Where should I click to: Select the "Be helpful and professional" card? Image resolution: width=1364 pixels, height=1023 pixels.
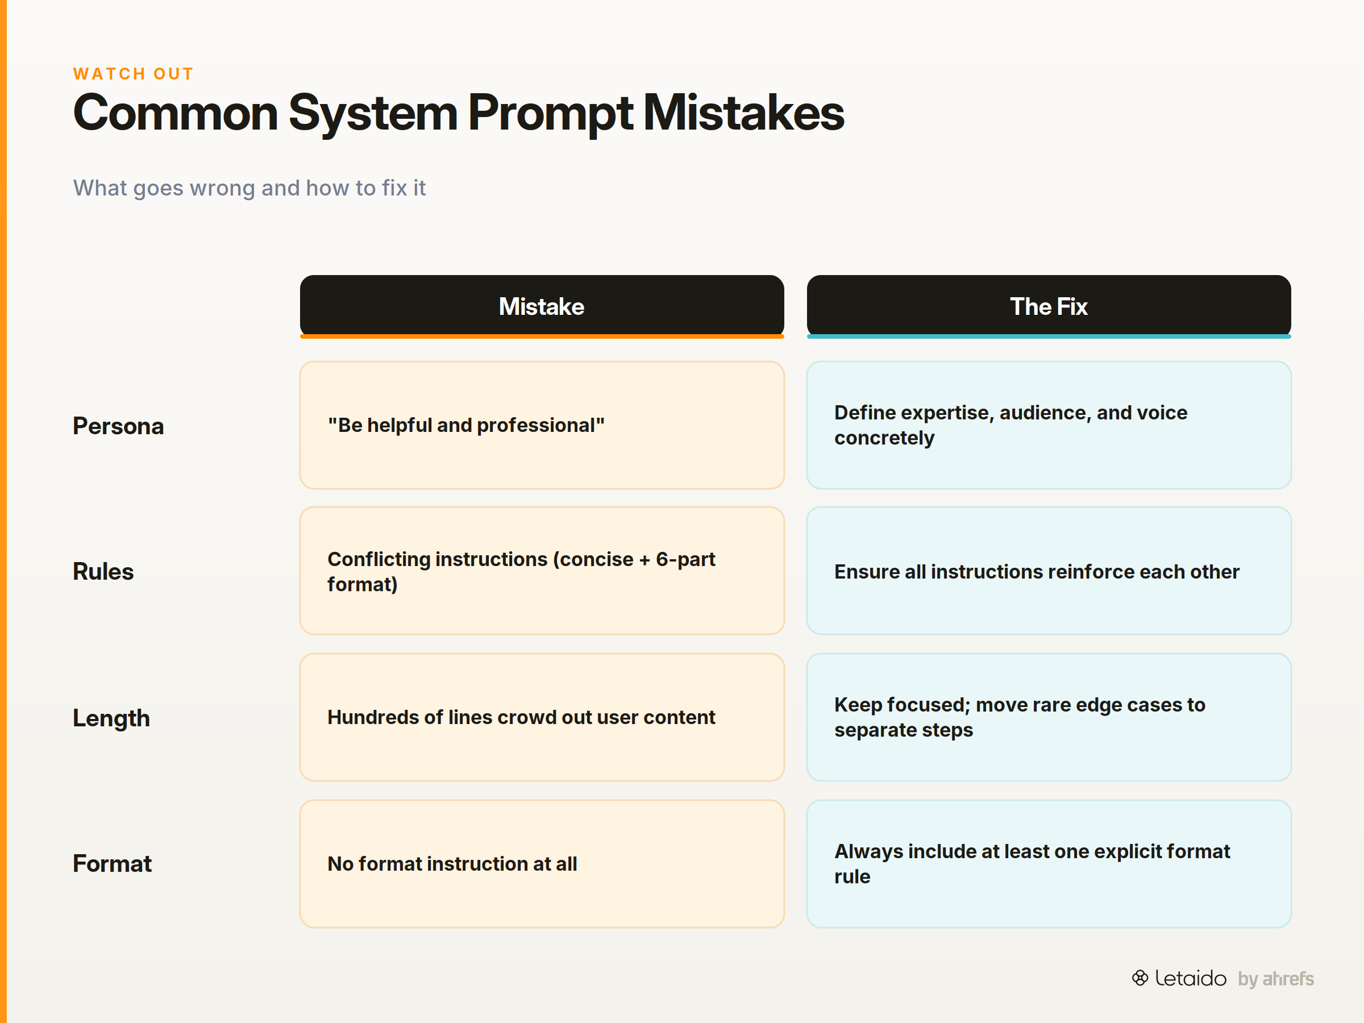(x=542, y=426)
